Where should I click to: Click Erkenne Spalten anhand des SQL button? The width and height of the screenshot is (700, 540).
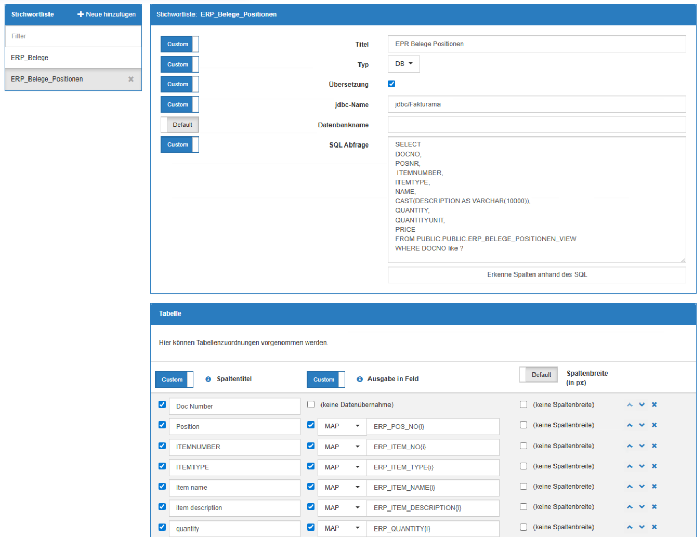537,274
